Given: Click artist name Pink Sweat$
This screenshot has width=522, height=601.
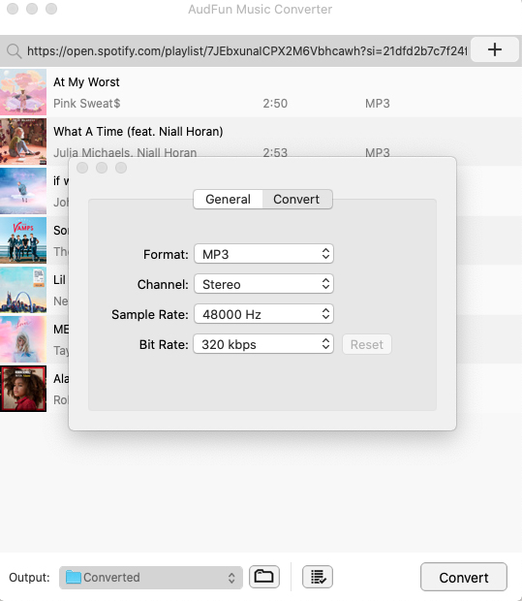Looking at the screenshot, I should (x=86, y=103).
